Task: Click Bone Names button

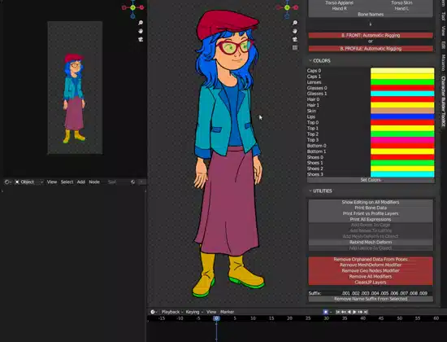Action: click(371, 15)
